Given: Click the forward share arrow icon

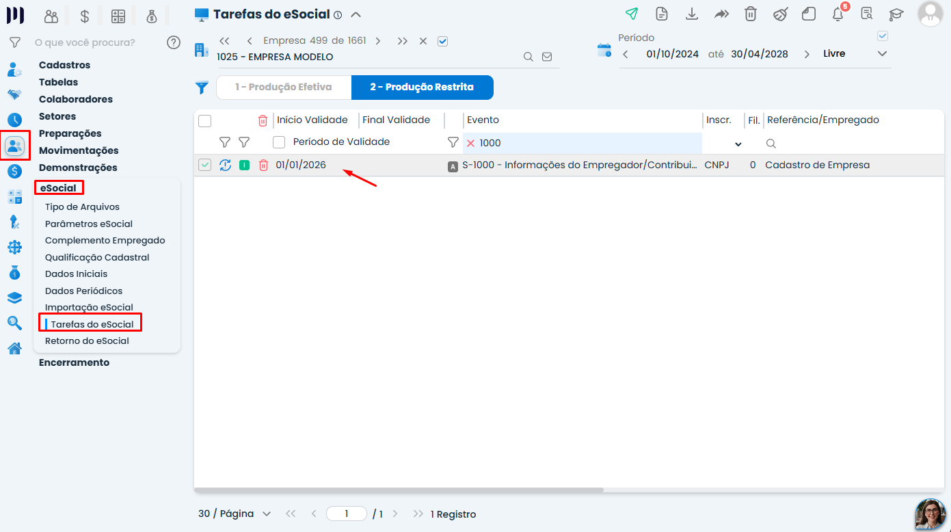Looking at the screenshot, I should [721, 14].
